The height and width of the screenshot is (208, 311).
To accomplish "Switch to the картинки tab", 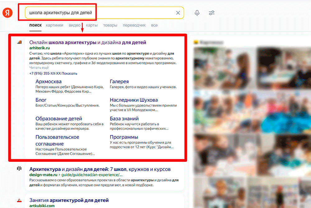I will click(54, 25).
